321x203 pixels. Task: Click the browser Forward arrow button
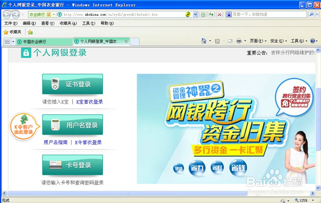[x=16, y=14]
